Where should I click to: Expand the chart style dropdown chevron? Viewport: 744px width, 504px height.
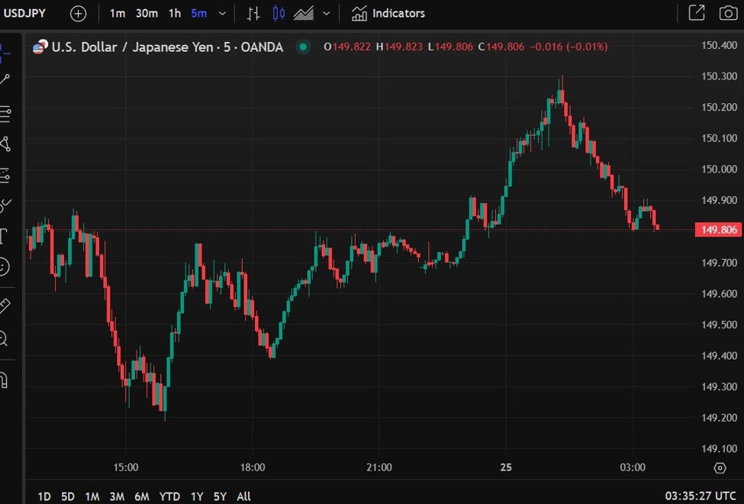(327, 14)
